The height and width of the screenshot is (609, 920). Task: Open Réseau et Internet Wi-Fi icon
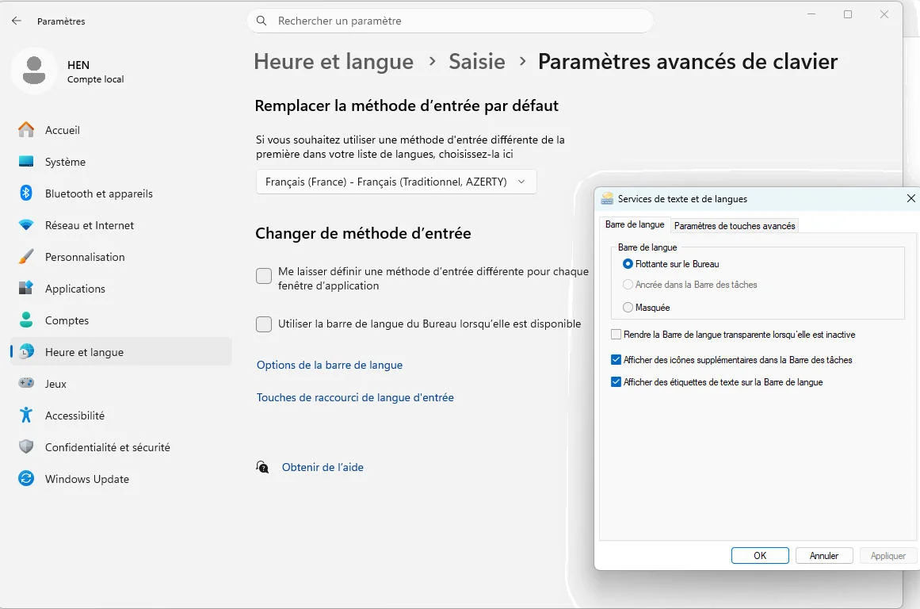[x=26, y=225]
